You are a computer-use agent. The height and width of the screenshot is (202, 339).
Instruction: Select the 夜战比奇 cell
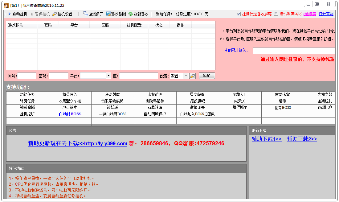pyautogui.click(x=320, y=108)
